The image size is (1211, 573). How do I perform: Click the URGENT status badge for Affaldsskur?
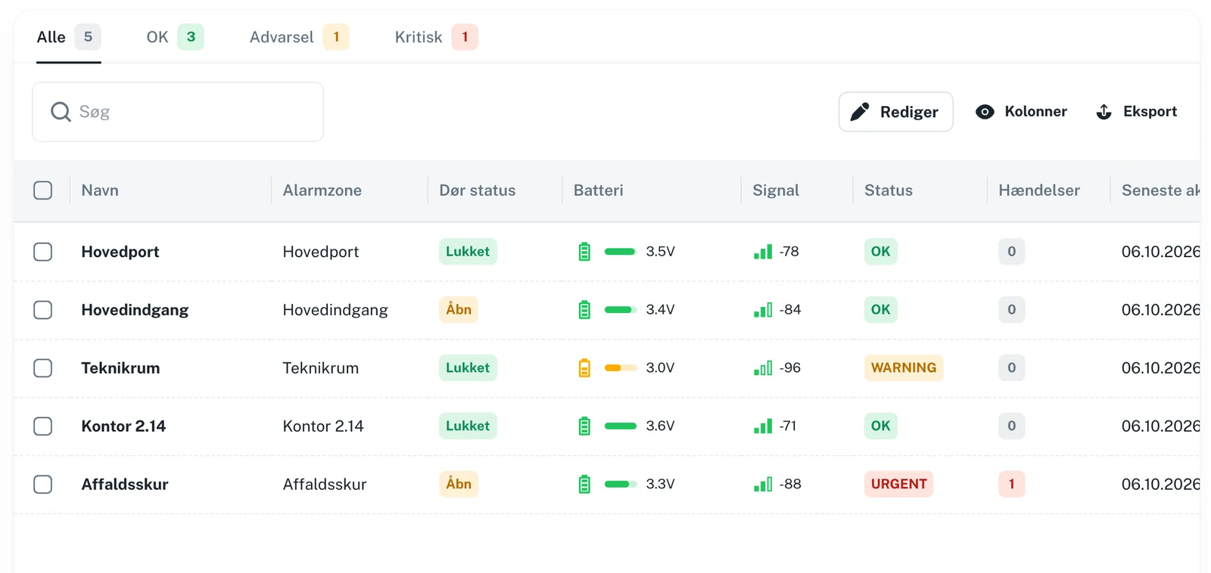(x=899, y=485)
